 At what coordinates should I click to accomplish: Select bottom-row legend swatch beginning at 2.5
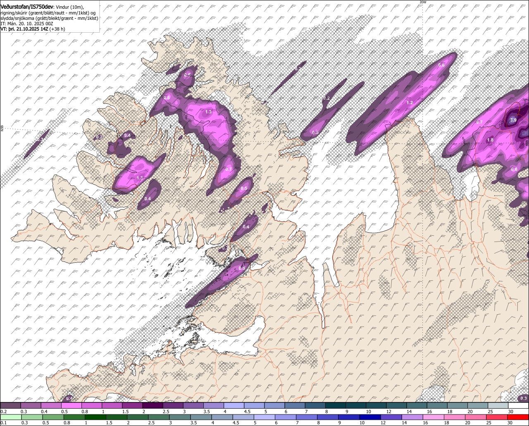159,417
